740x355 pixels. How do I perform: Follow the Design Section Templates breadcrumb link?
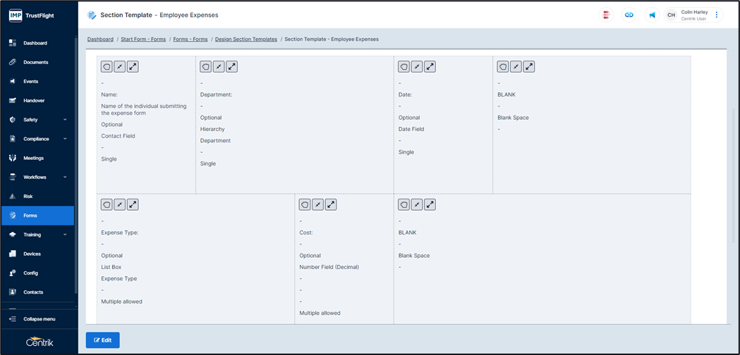pos(245,39)
